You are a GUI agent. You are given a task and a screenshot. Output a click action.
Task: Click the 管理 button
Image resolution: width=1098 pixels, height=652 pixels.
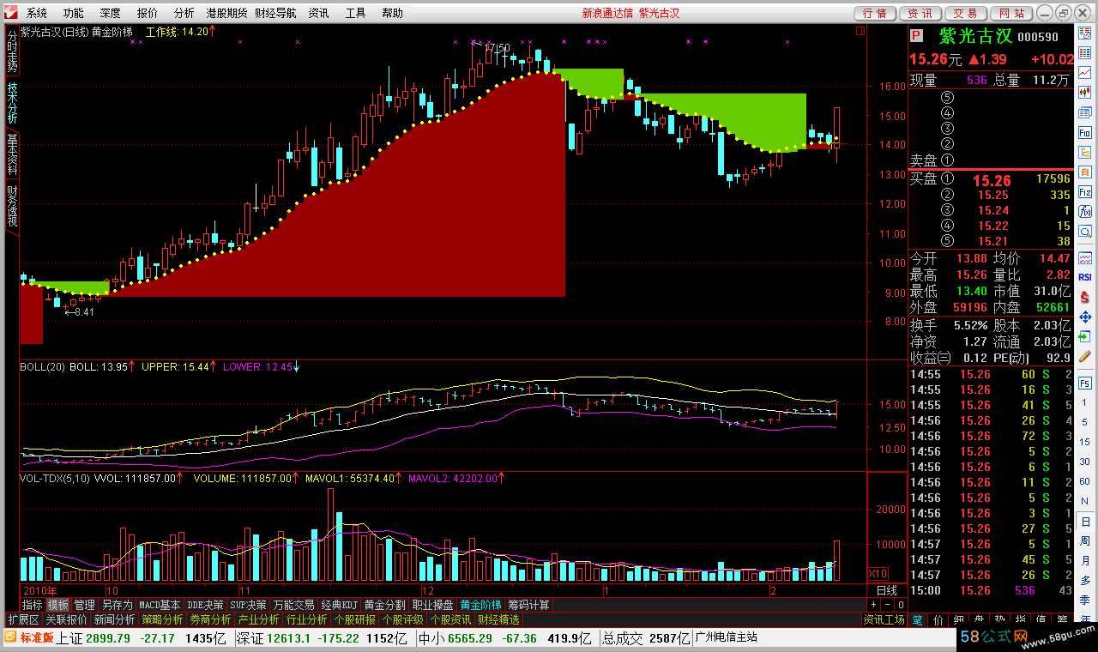click(84, 605)
